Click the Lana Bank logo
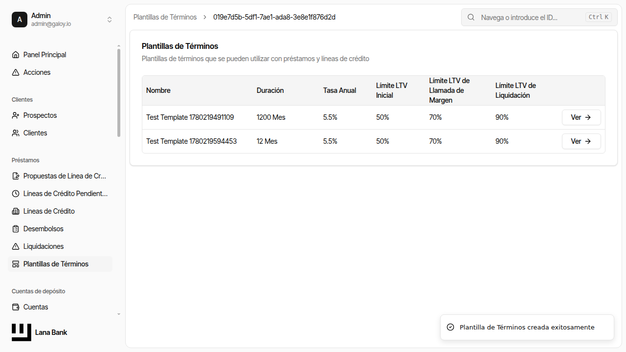Image resolution: width=626 pixels, height=352 pixels. coord(22,332)
